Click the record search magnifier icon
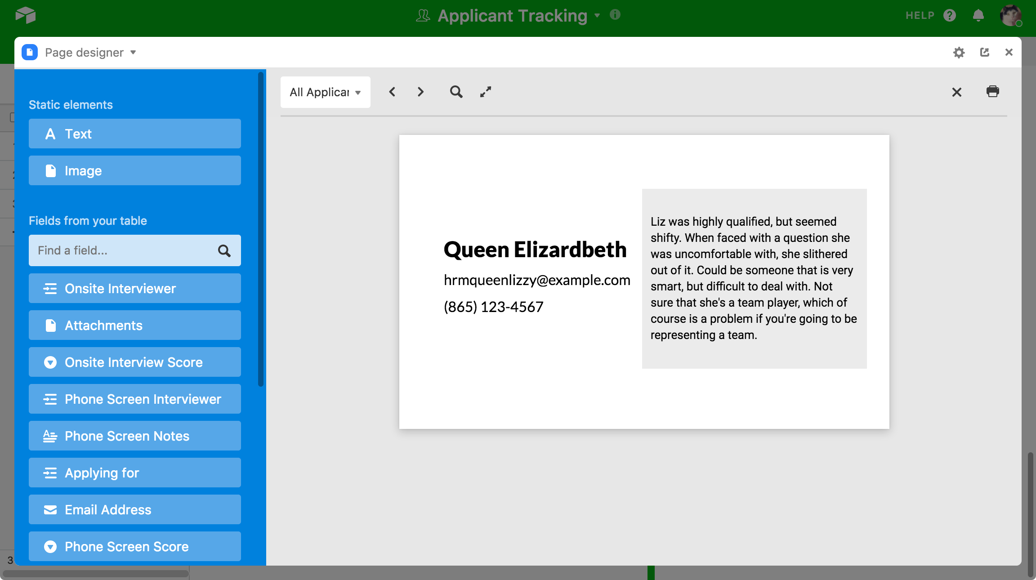Image resolution: width=1036 pixels, height=580 pixels. click(456, 92)
